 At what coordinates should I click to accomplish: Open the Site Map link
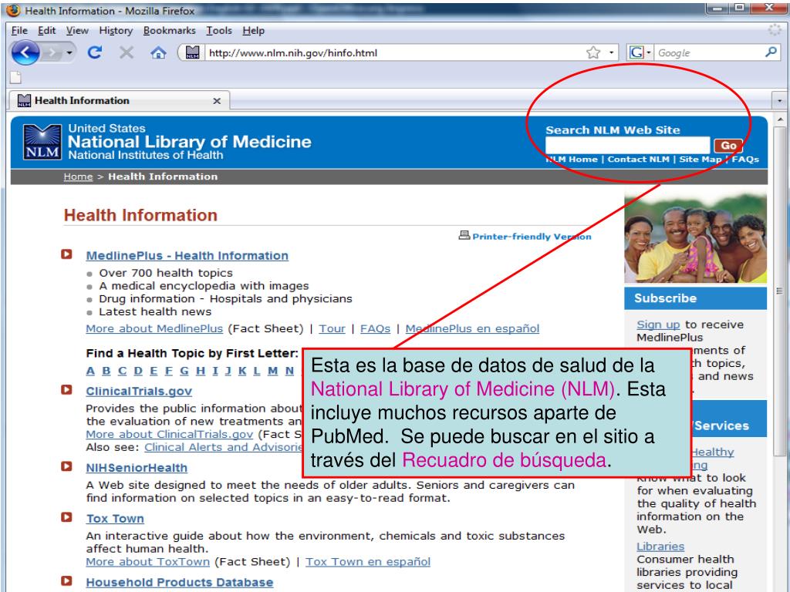point(701,159)
